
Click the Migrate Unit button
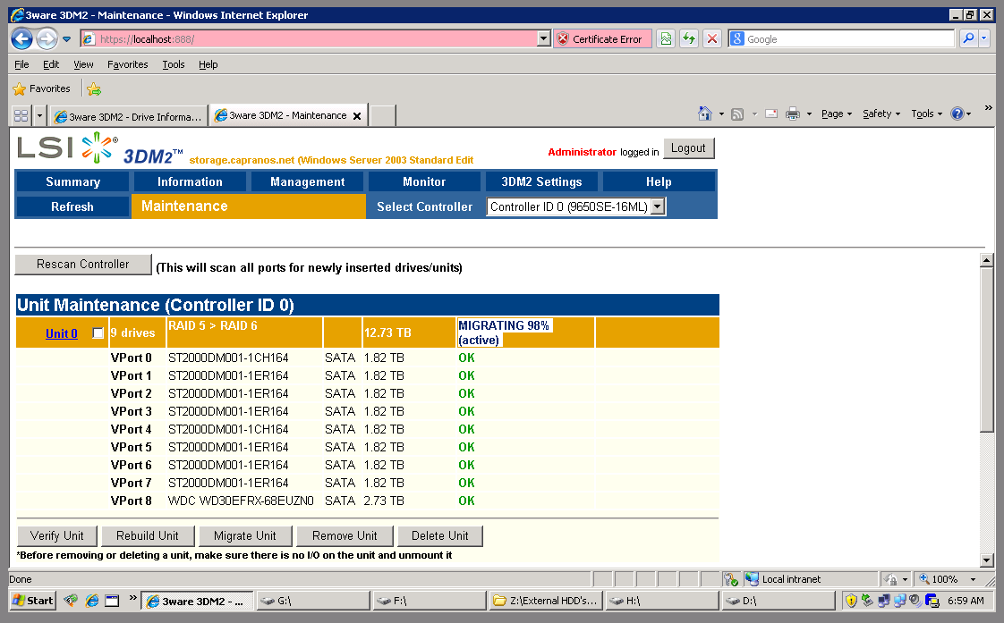pos(245,535)
